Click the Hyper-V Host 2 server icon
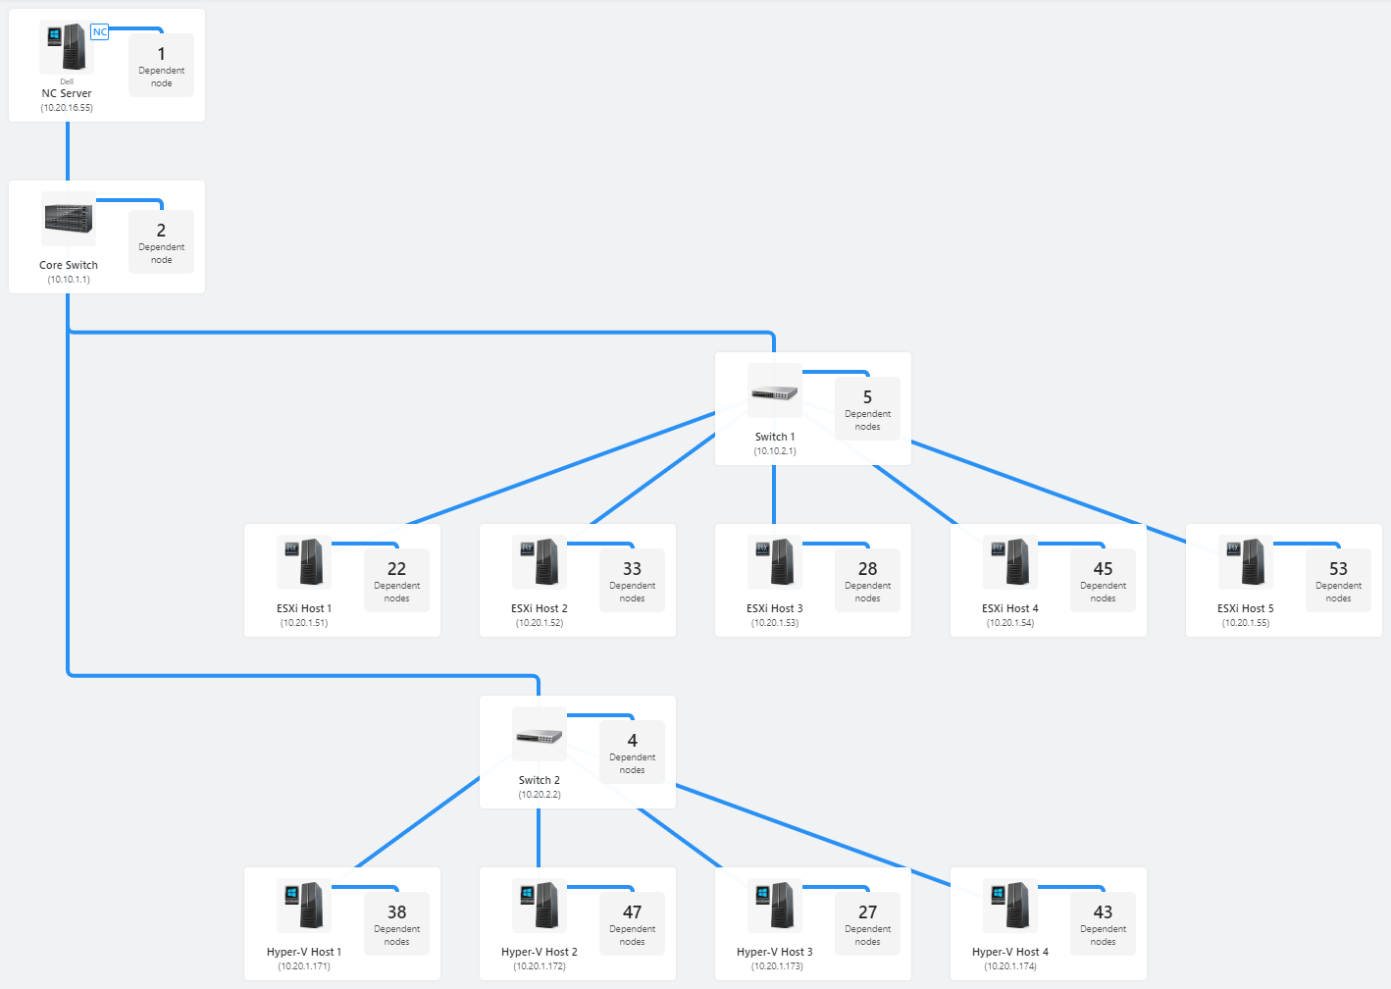Viewport: 1391px width, 989px height. point(539,906)
